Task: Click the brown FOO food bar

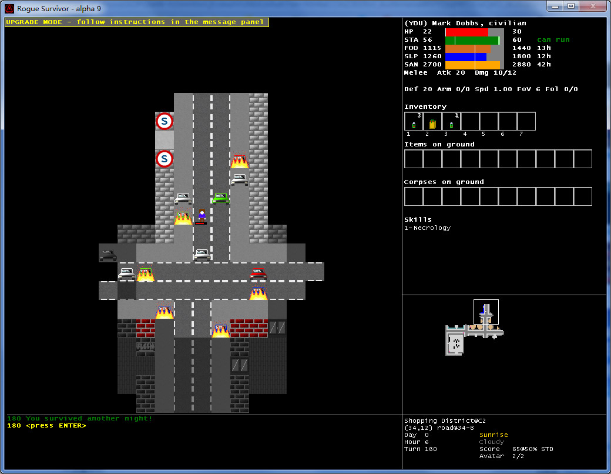Action: click(x=468, y=48)
